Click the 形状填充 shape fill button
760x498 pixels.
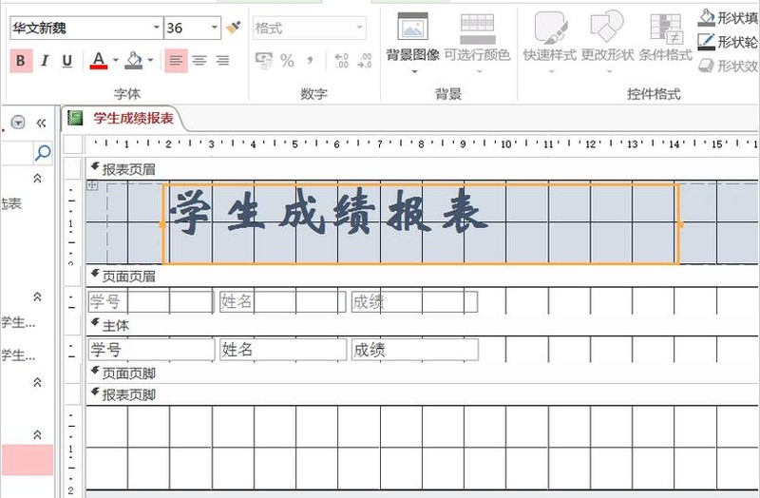click(728, 17)
